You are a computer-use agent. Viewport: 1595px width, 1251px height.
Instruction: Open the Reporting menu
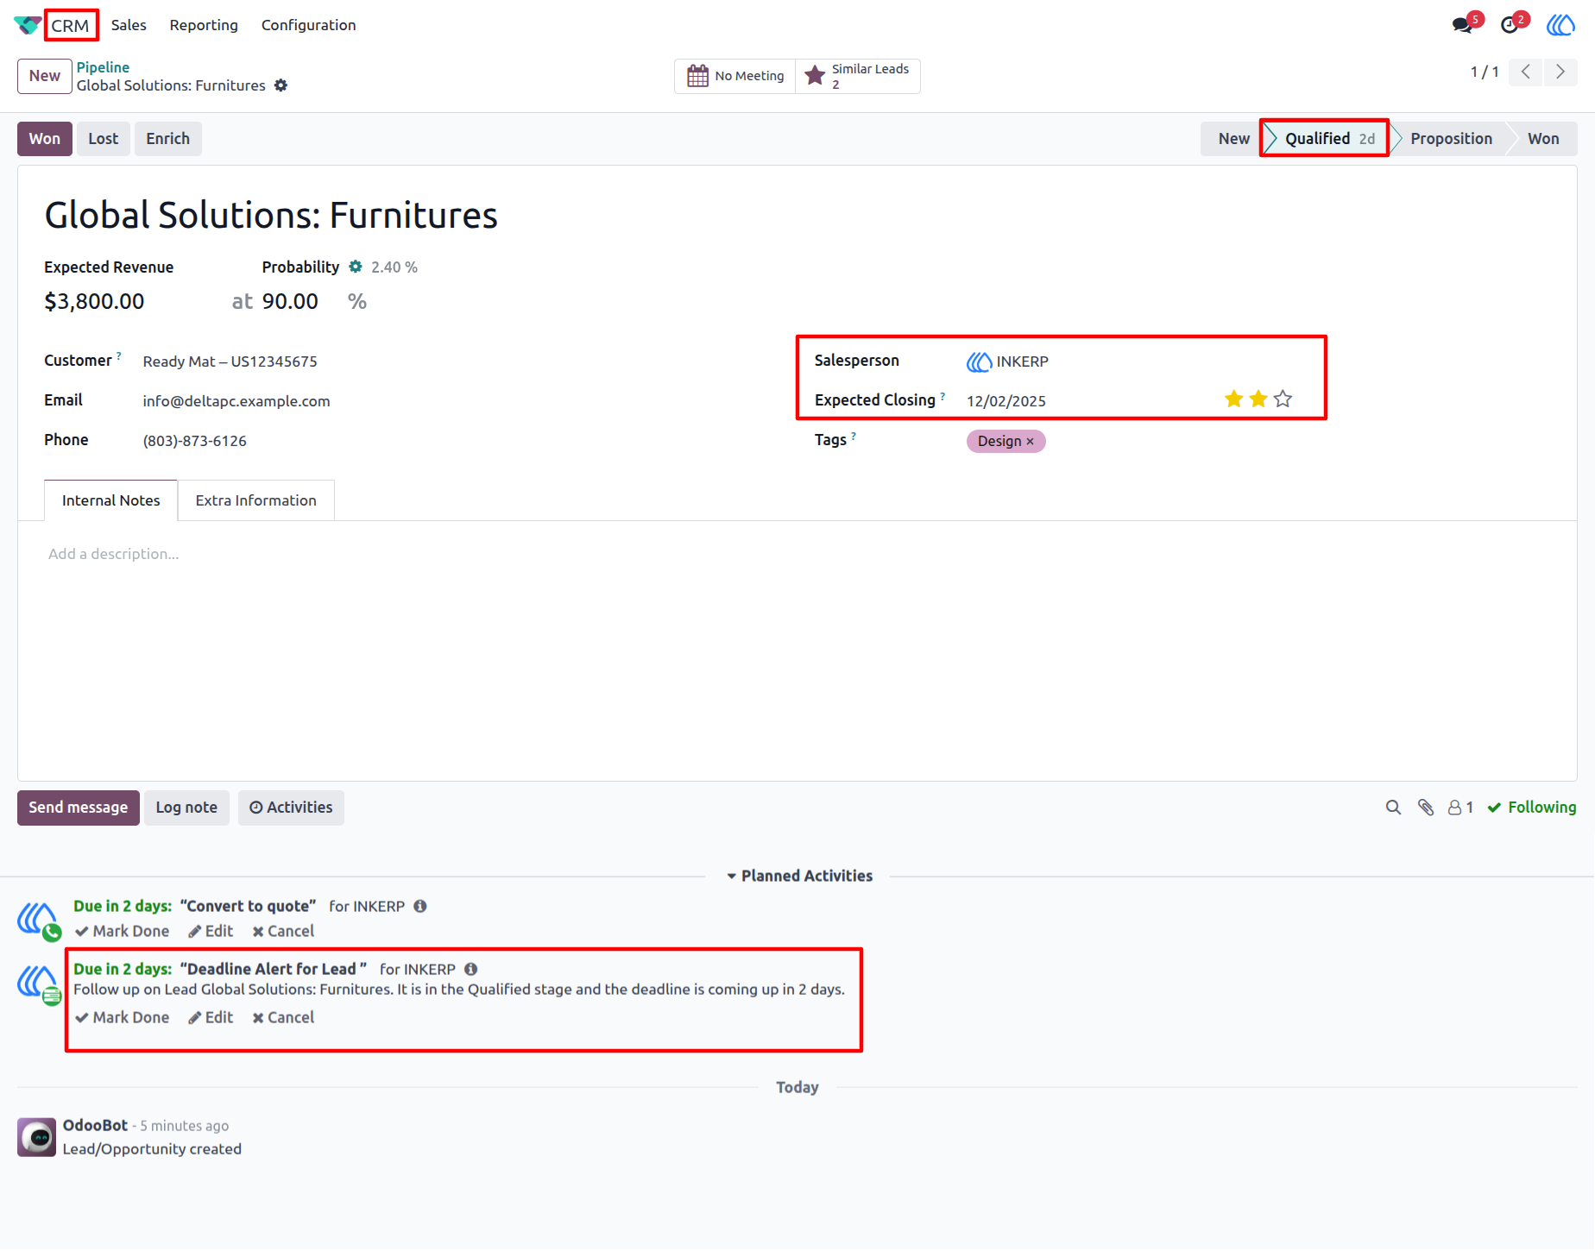204,25
